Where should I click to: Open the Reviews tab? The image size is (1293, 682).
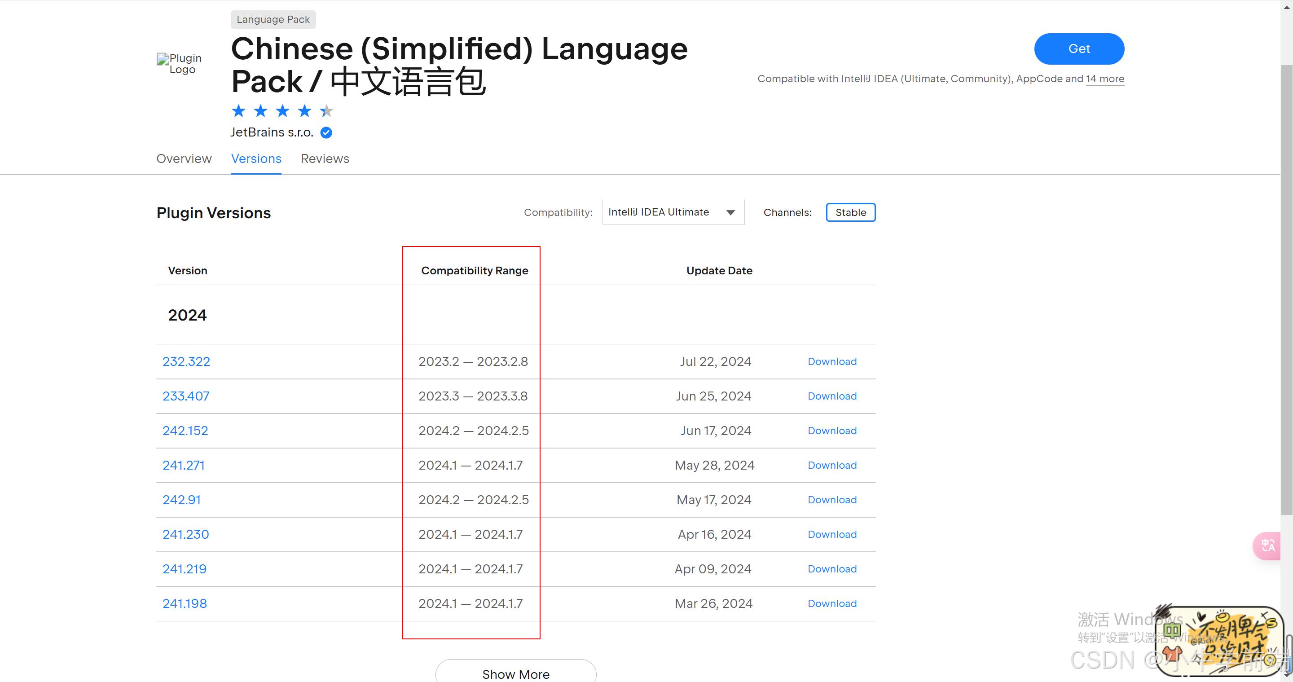(x=325, y=158)
